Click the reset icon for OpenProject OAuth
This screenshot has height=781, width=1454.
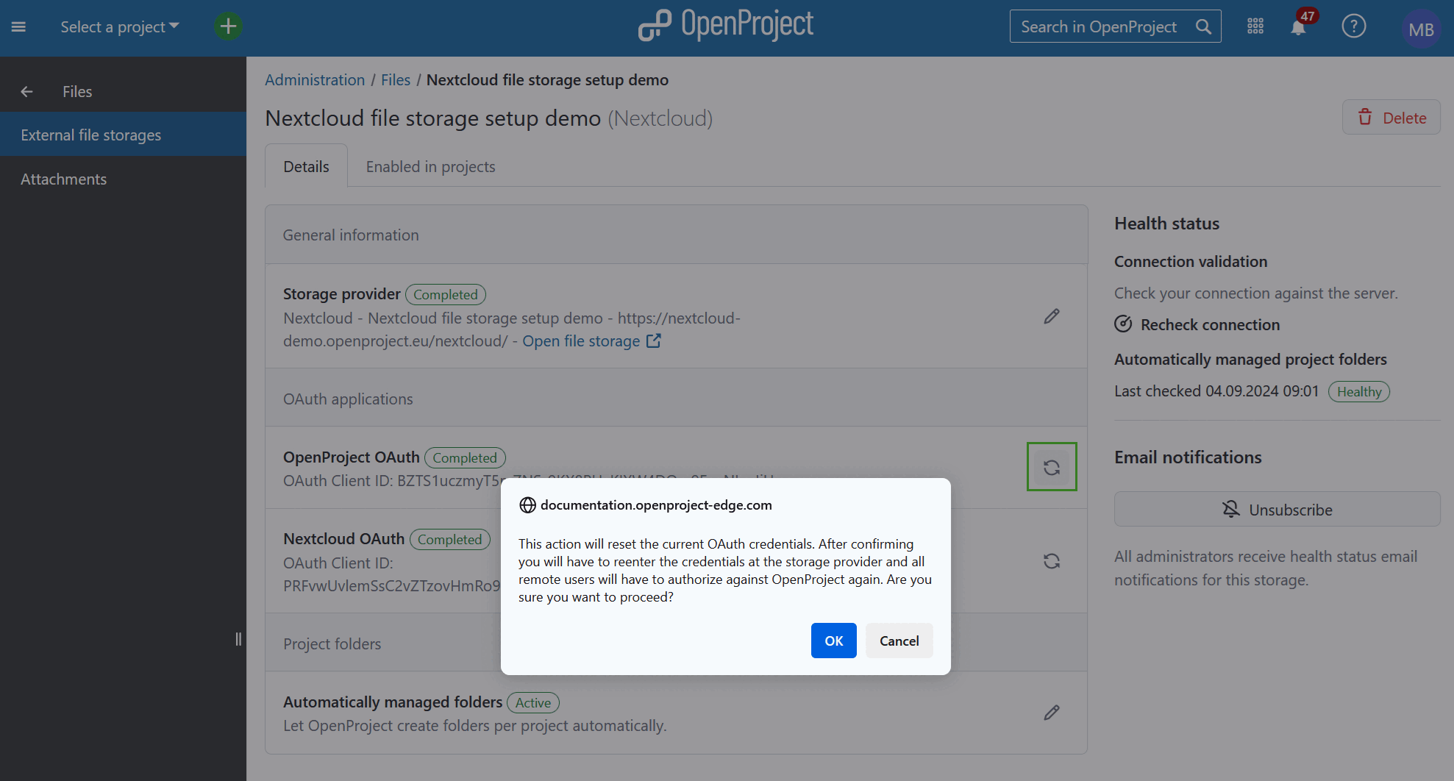coord(1051,466)
